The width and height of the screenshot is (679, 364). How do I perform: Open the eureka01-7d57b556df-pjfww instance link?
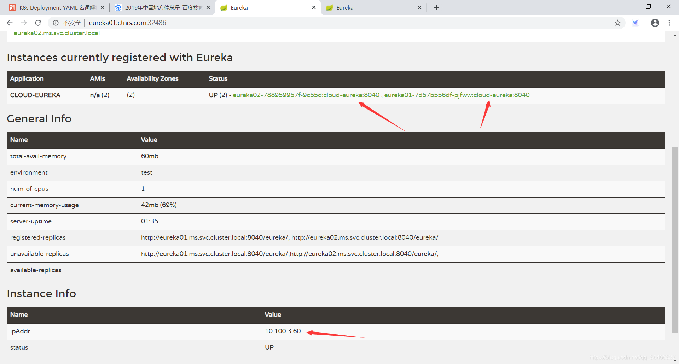(457, 95)
